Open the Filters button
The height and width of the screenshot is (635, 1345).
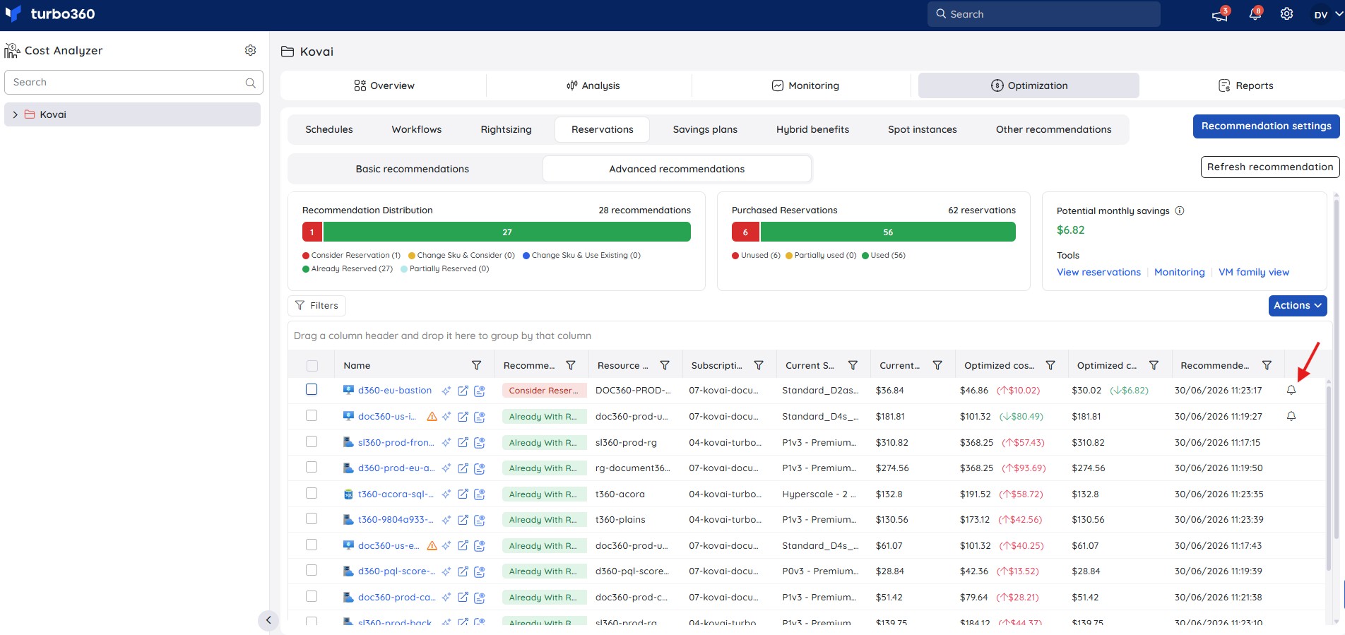click(x=316, y=305)
